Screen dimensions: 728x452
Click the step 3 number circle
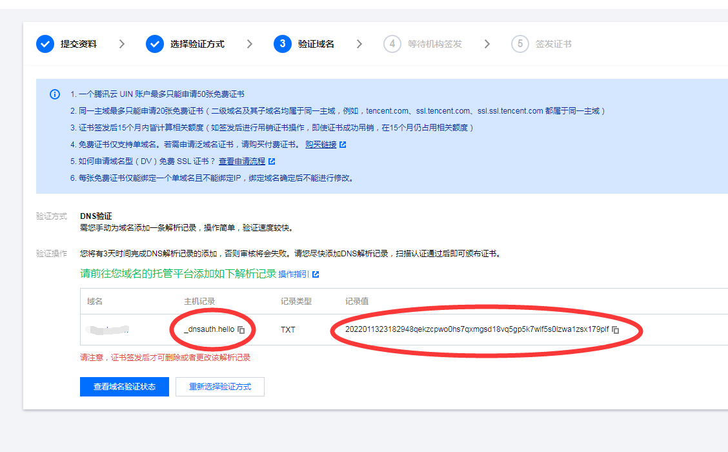282,44
